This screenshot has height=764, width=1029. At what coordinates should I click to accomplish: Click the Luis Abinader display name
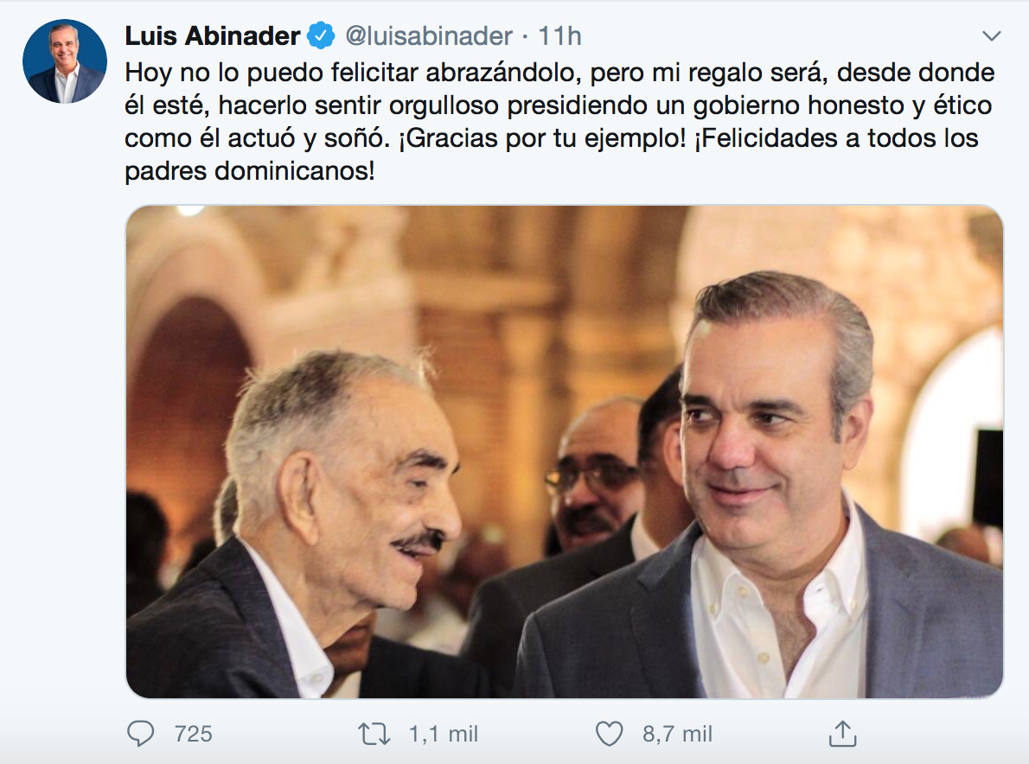pyautogui.click(x=212, y=36)
